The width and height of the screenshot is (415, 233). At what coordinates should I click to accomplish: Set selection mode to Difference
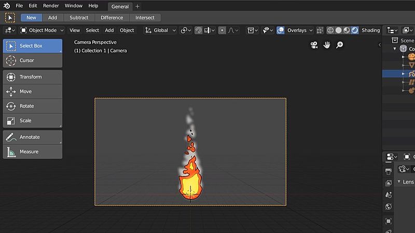tap(112, 18)
